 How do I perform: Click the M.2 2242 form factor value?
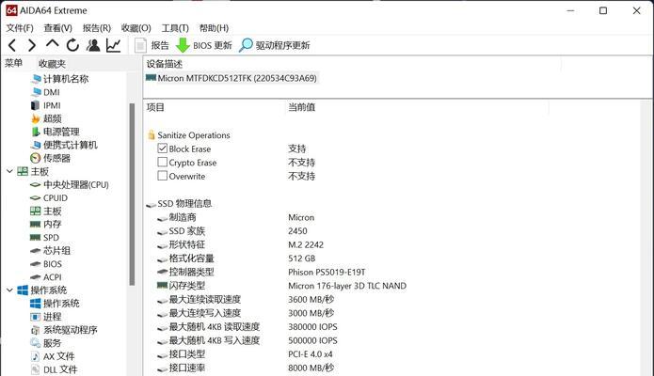tap(306, 244)
